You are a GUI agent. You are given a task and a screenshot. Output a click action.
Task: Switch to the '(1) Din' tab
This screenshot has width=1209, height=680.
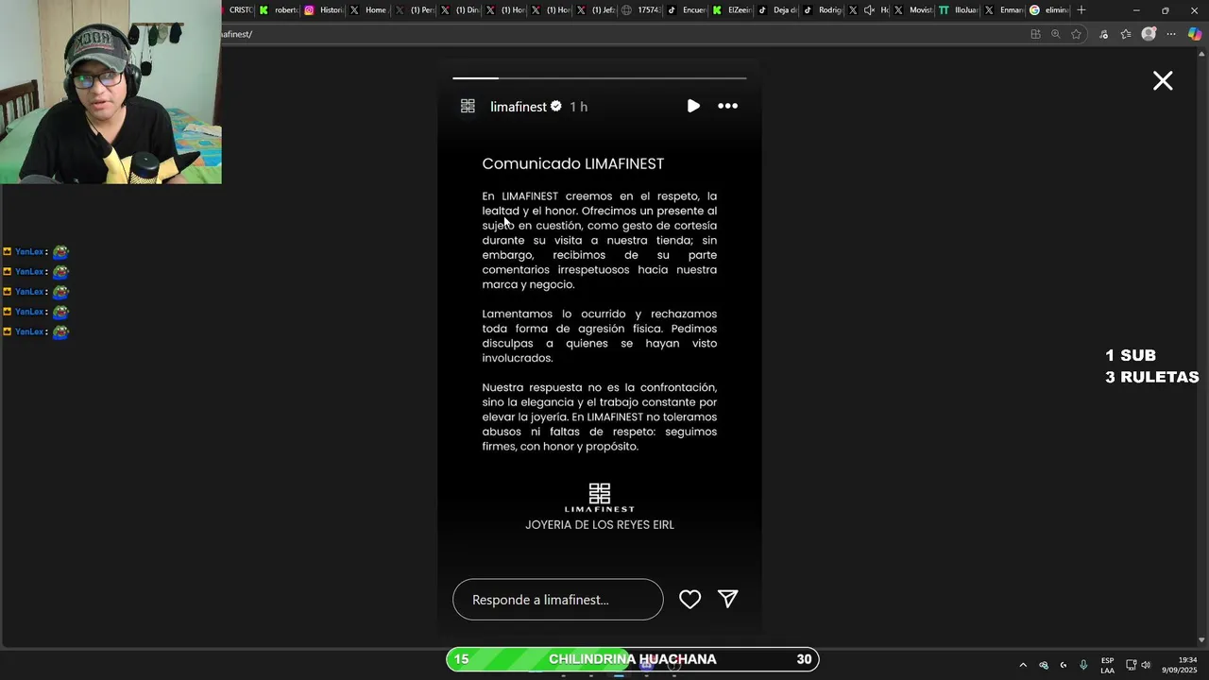tap(460, 10)
